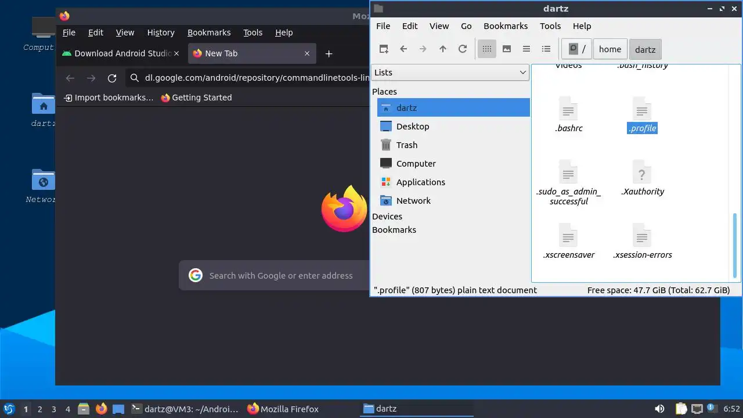Select dartz in the Places sidebar
This screenshot has width=743, height=418.
click(x=453, y=108)
